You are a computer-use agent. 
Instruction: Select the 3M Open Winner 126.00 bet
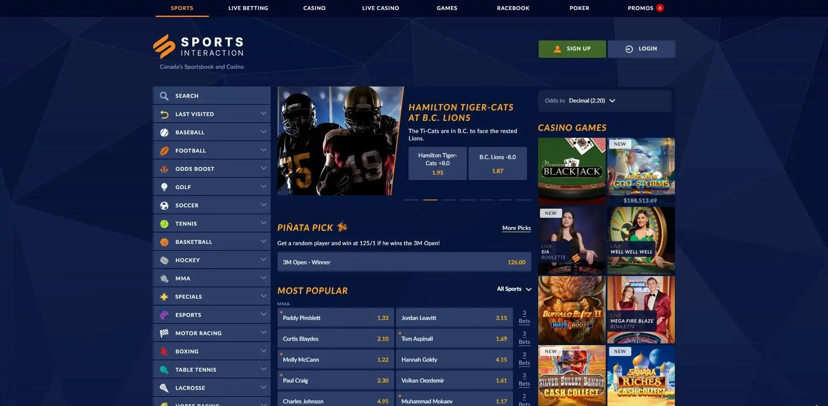click(x=404, y=262)
